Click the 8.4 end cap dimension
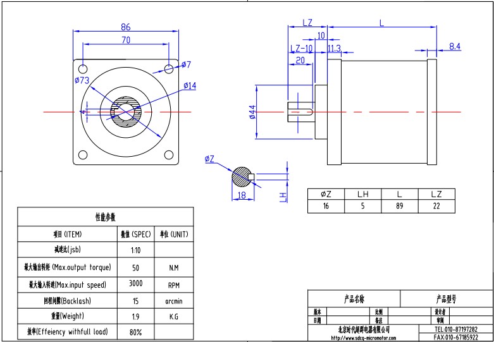Viewport: 494px width, 342px height. pyautogui.click(x=455, y=46)
